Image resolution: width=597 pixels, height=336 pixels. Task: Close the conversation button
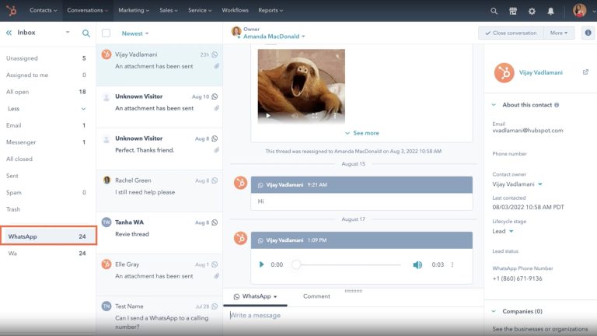point(511,33)
